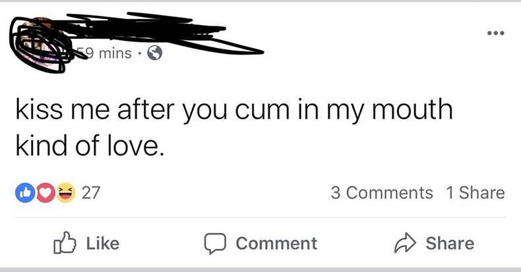The width and height of the screenshot is (521, 272).
Task: Open the 1 Share link
Action: [x=475, y=193]
